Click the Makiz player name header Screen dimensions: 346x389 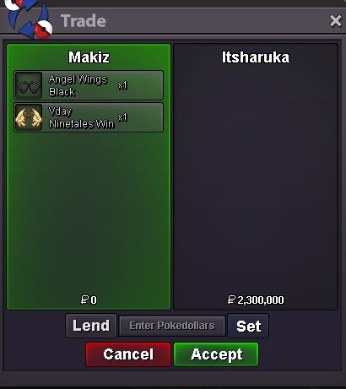(89, 57)
